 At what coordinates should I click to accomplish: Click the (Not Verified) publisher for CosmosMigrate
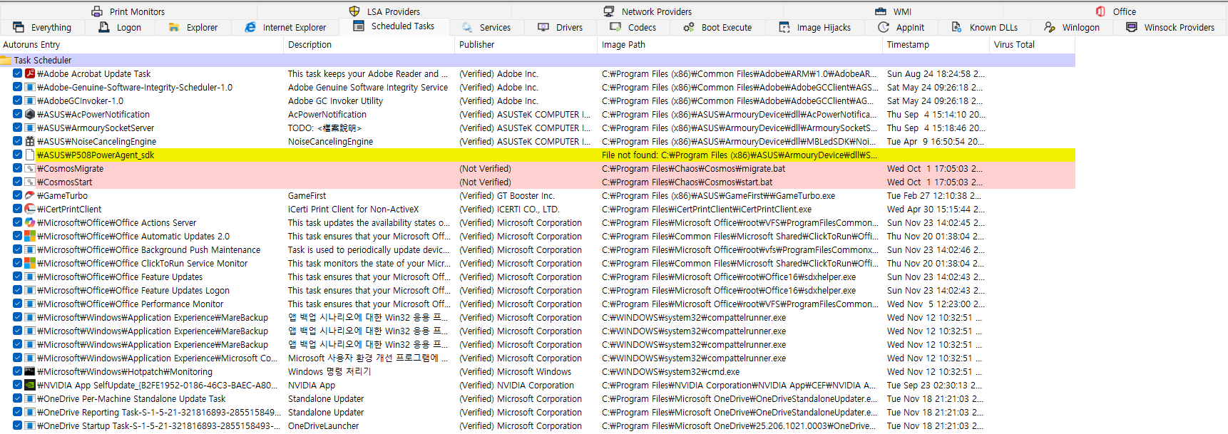pos(485,169)
